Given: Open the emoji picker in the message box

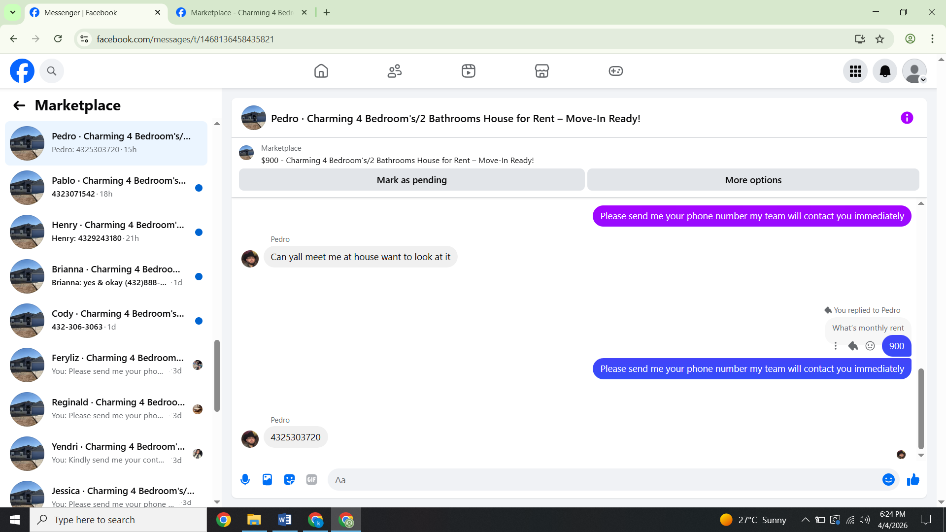Looking at the screenshot, I should pos(888,480).
